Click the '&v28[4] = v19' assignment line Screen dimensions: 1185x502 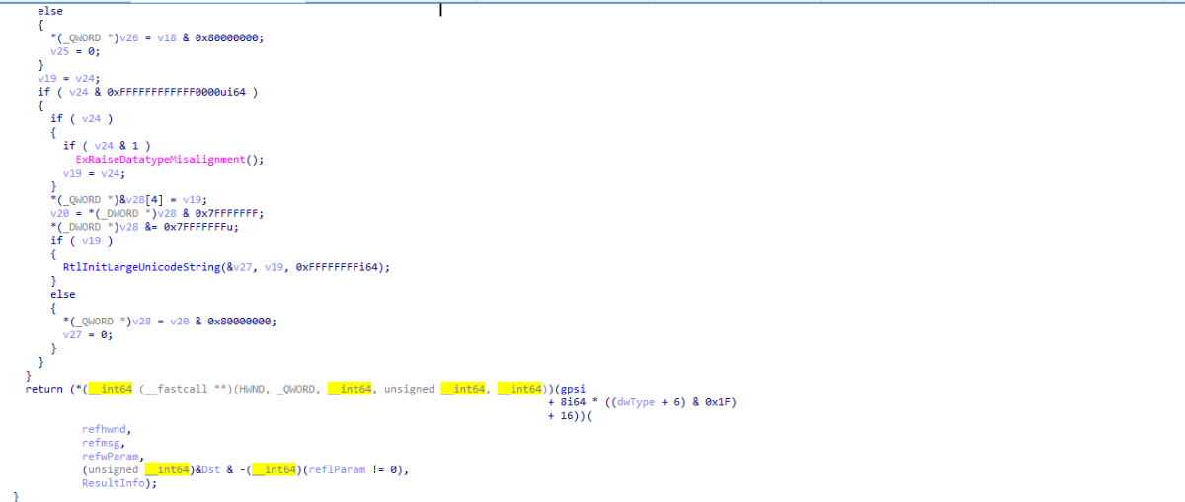click(x=126, y=199)
